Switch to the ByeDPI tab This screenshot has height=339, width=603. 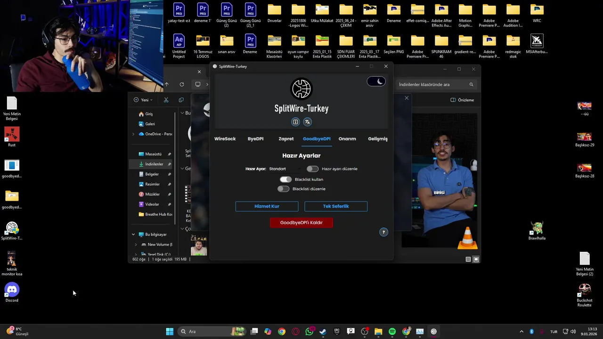pyautogui.click(x=255, y=139)
